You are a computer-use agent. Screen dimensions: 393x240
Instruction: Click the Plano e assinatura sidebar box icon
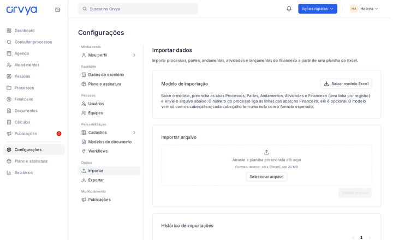point(9,161)
